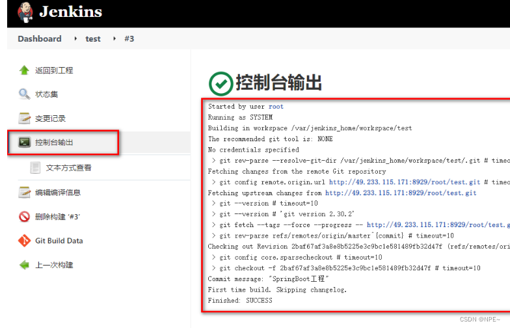The height and width of the screenshot is (328, 510).
Task: Open URL in Fetching upstream changes line
Action: [401, 193]
